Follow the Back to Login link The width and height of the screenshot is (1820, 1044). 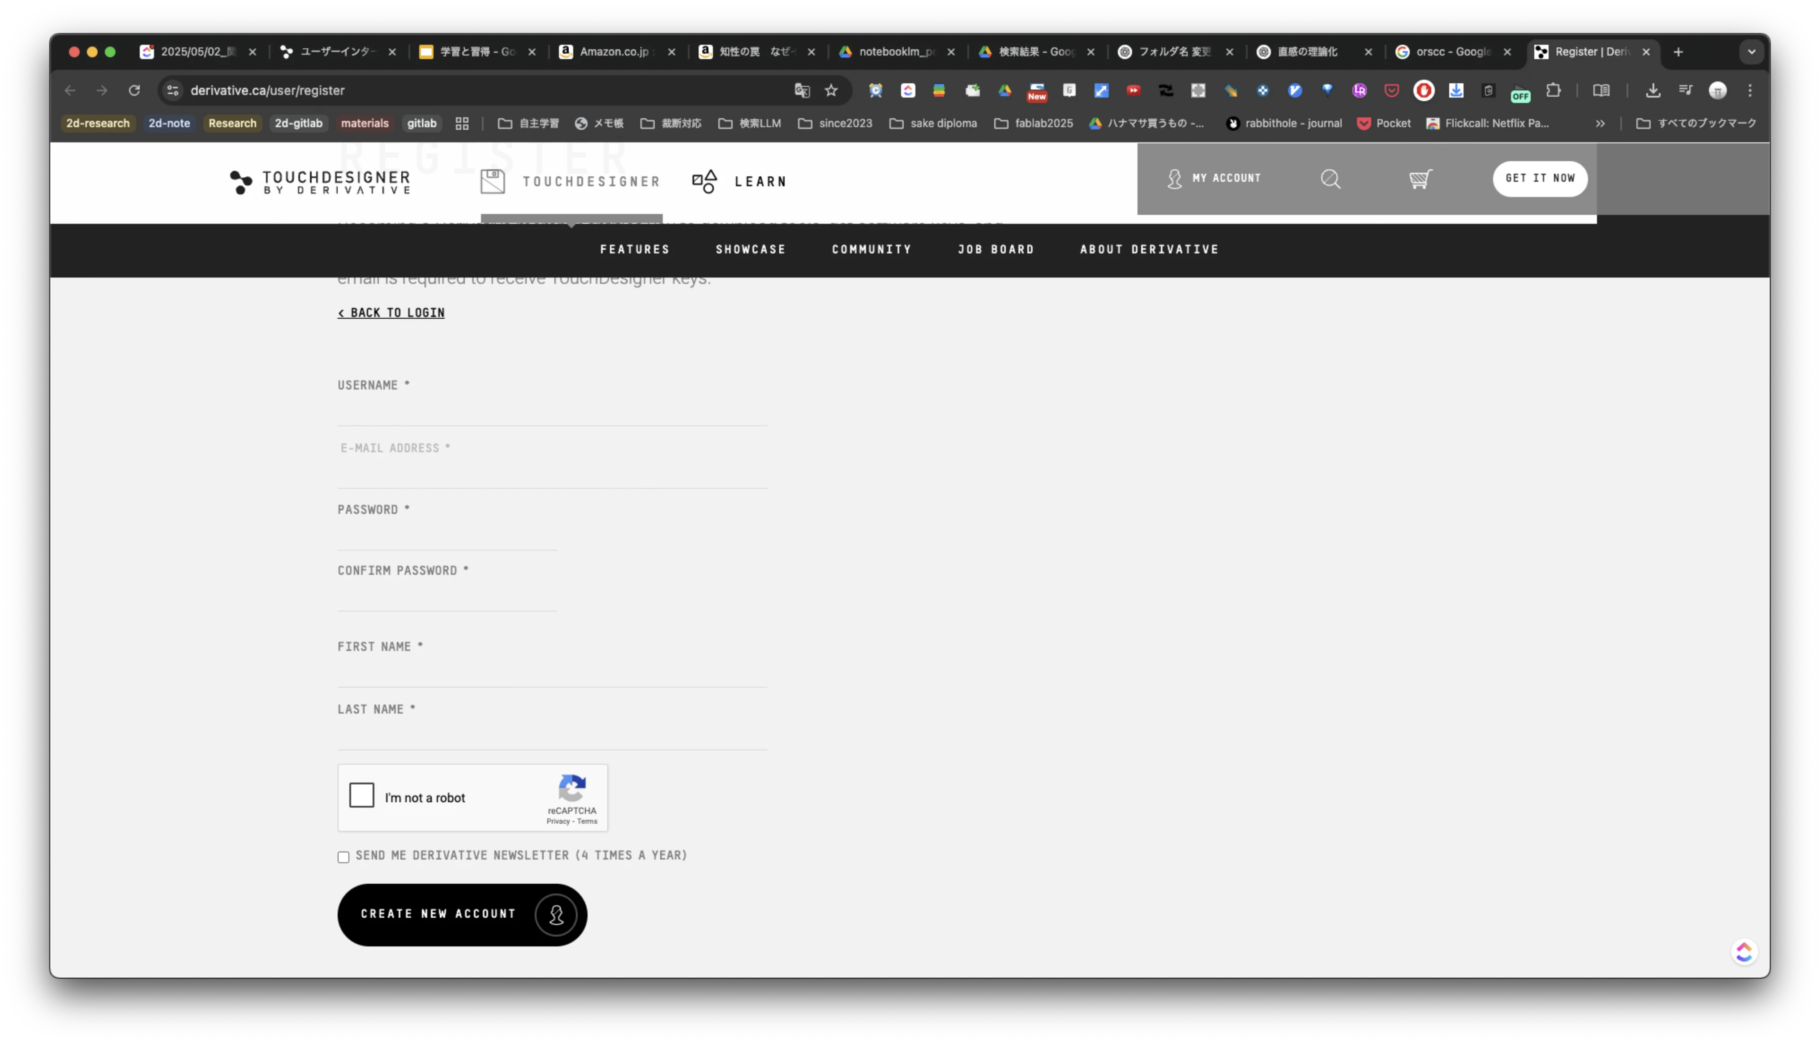pyautogui.click(x=391, y=312)
